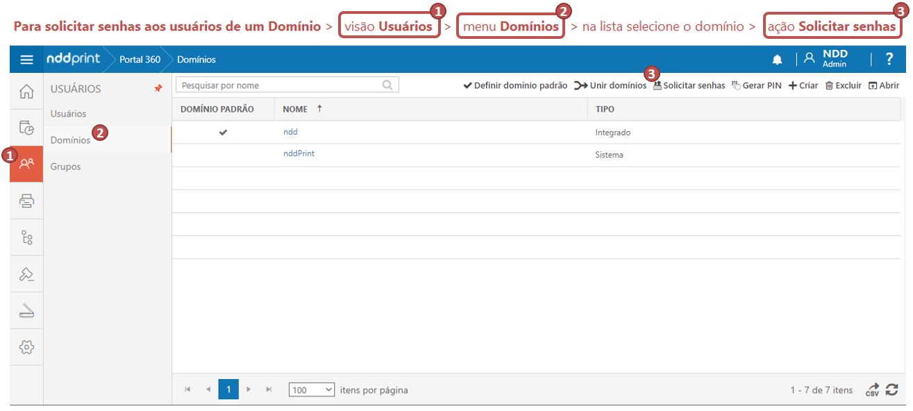Click Gerar PIN action
This screenshot has width=913, height=411.
pyautogui.click(x=757, y=85)
